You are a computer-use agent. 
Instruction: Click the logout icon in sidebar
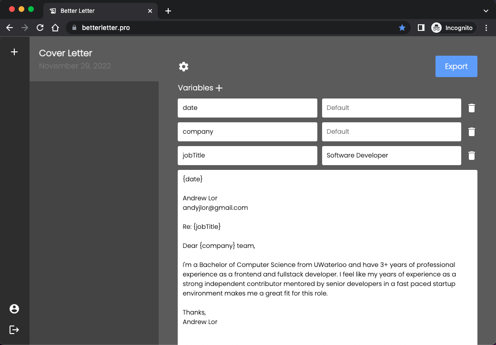pyautogui.click(x=14, y=330)
